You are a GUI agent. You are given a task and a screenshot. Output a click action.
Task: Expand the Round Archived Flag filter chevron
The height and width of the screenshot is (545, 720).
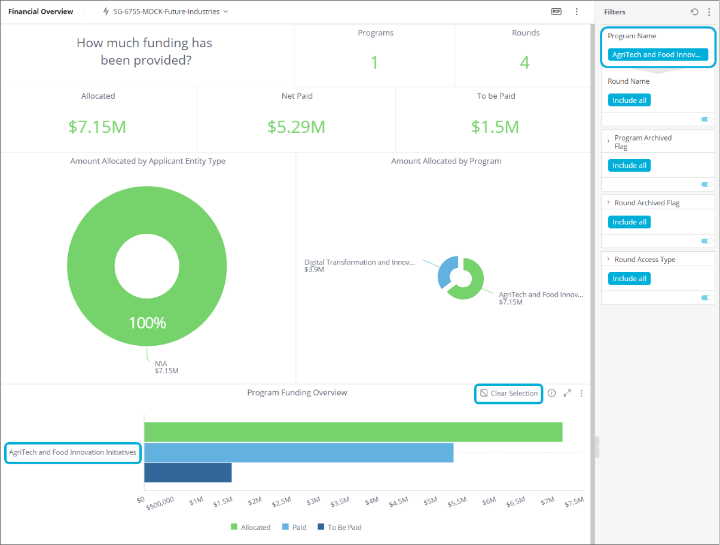[x=608, y=203]
